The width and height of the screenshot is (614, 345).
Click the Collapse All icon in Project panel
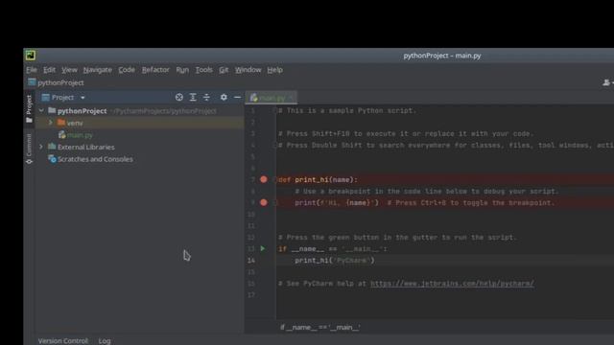point(207,98)
